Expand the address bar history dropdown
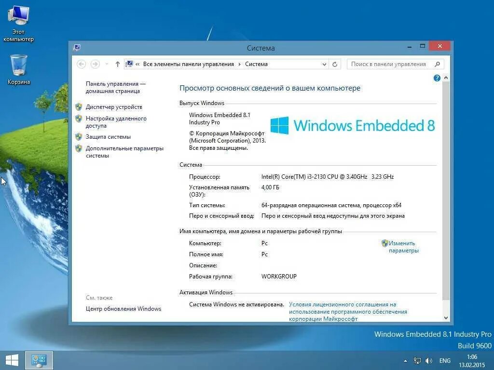The width and height of the screenshot is (494, 370). pos(324,64)
